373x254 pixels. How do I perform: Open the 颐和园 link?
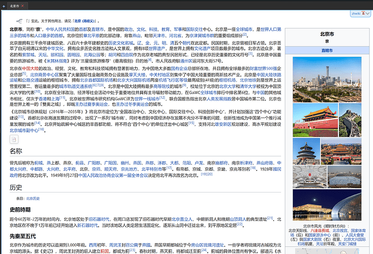pos(57,54)
